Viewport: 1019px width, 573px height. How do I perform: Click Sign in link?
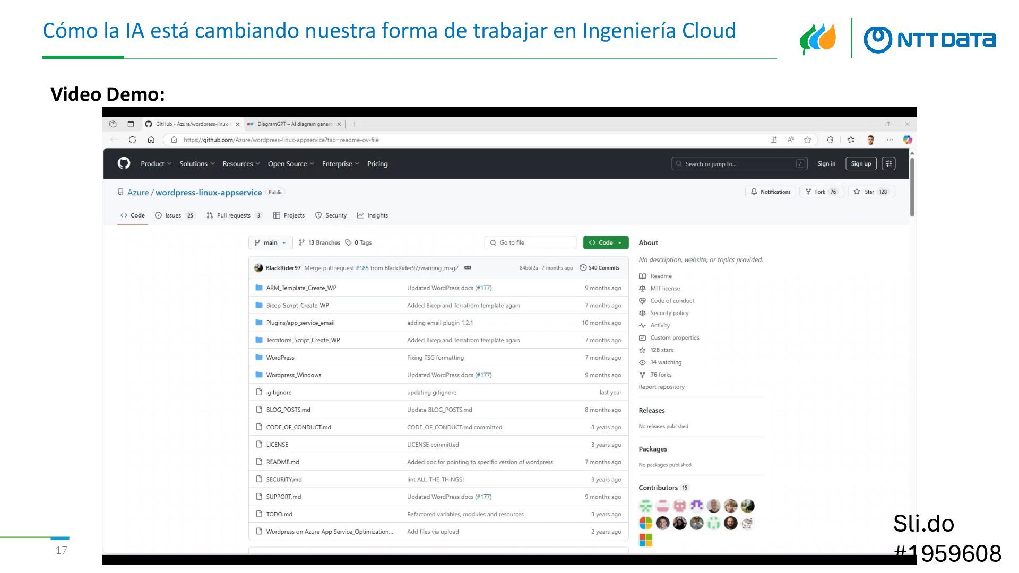coord(826,164)
